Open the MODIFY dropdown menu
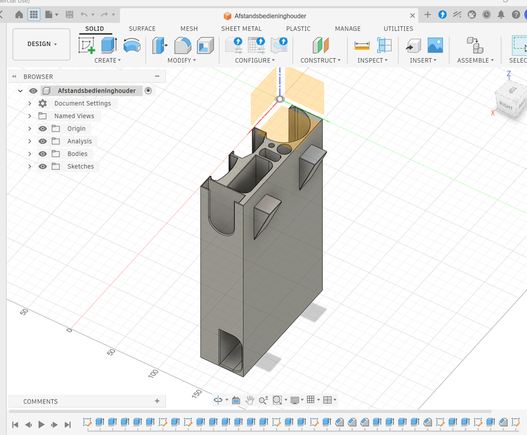The width and height of the screenshot is (527, 435). click(182, 61)
